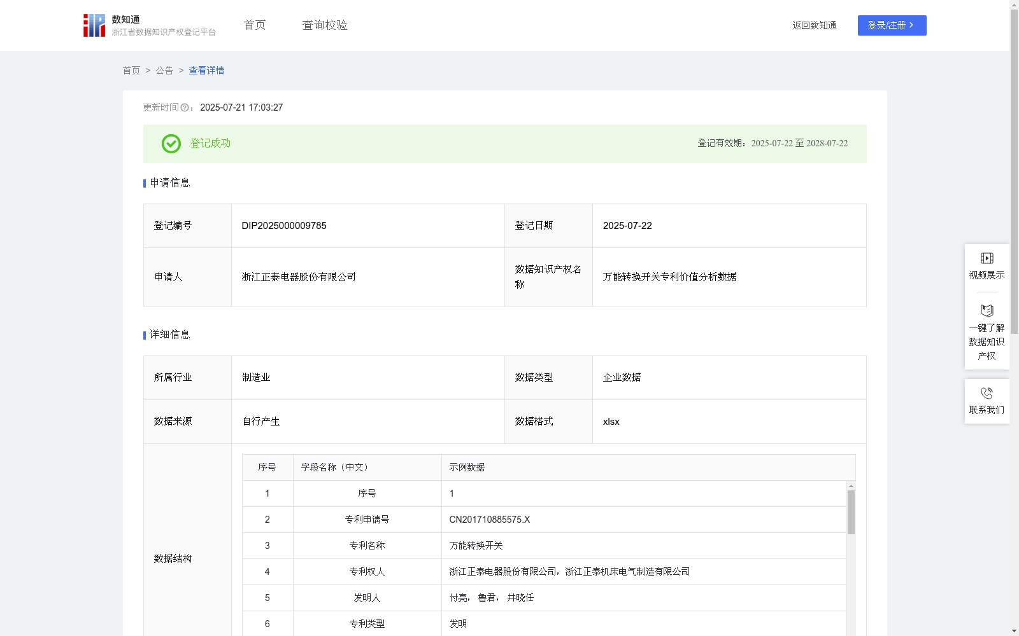
Task: Click the 发明人 field name cell
Action: pos(367,598)
